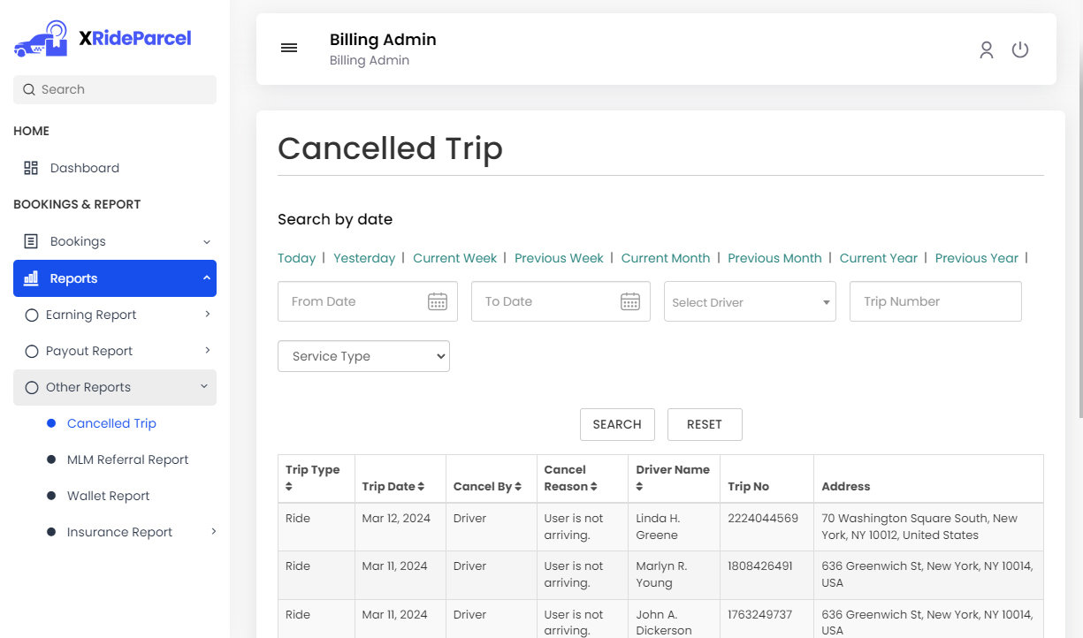Open the Wallet Report menu item

tap(108, 496)
